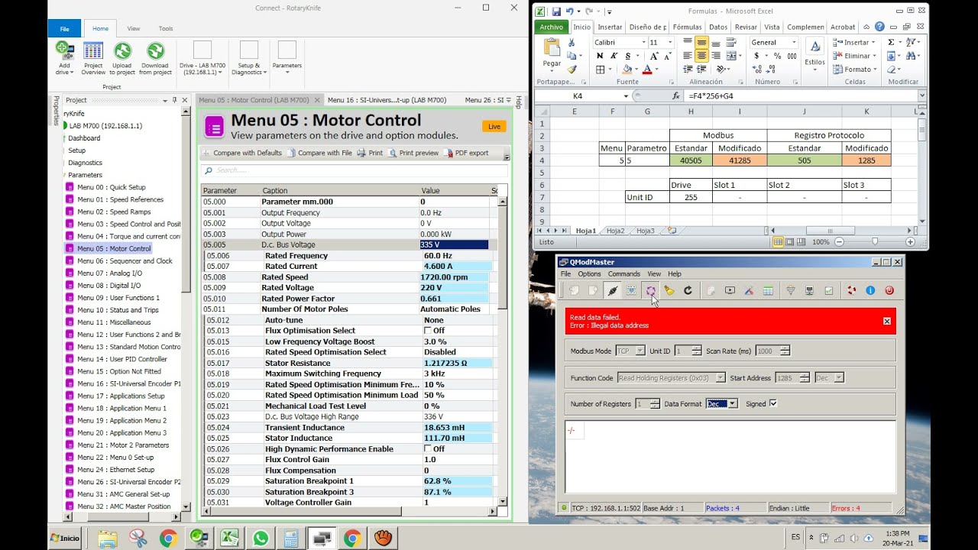Close the red error message banner
This screenshot has width=978, height=550.
tap(887, 321)
